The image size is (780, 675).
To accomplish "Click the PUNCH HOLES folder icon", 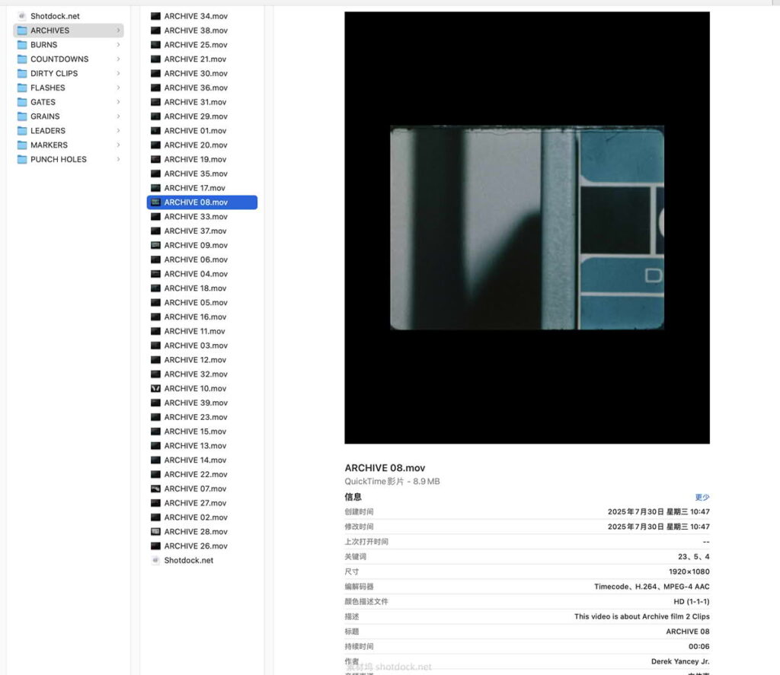I will pyautogui.click(x=22, y=160).
